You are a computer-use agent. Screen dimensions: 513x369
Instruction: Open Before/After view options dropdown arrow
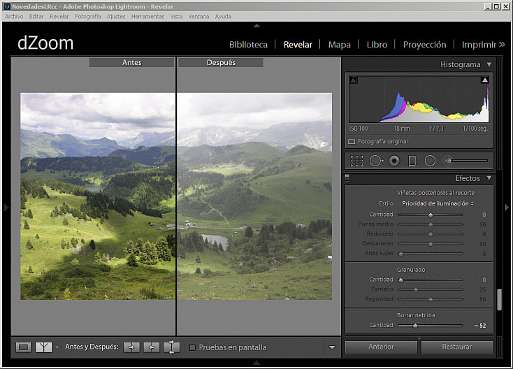[x=57, y=347]
